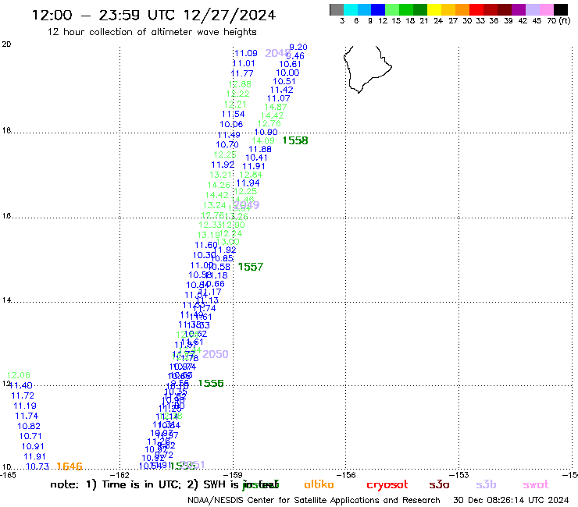
Task: Pick the purple 39-42 ft legend swatch
Action: coord(519,9)
